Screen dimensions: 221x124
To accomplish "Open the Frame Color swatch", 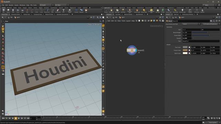I will click(x=185, y=50).
